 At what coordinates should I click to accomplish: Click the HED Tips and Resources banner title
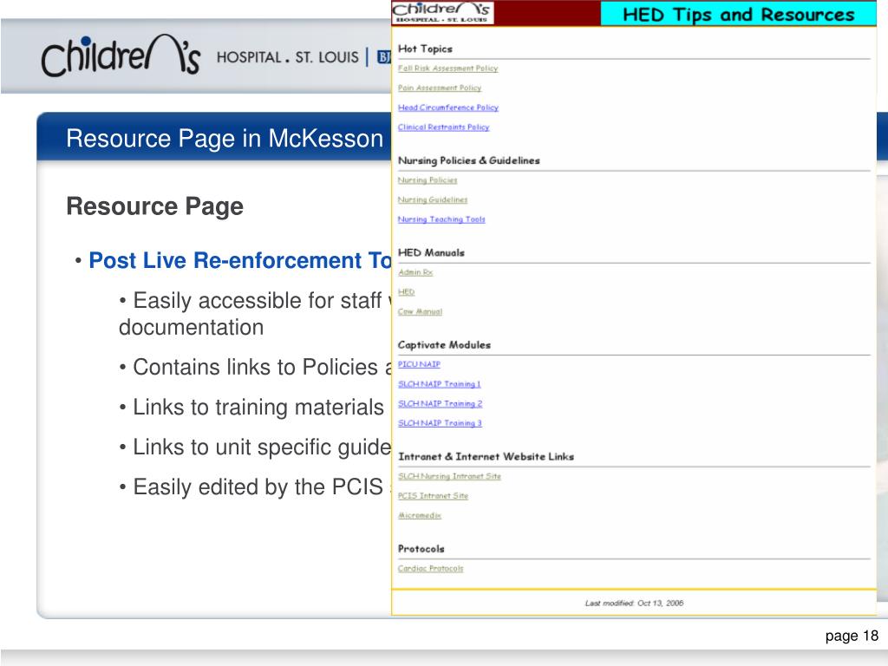coord(739,14)
